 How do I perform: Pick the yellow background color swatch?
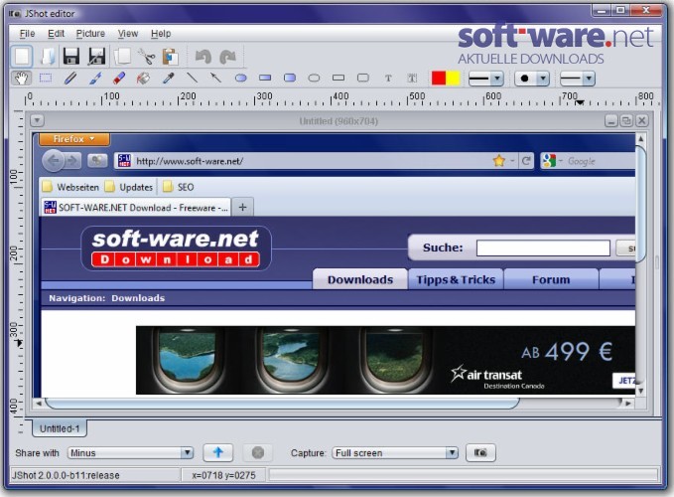click(454, 79)
